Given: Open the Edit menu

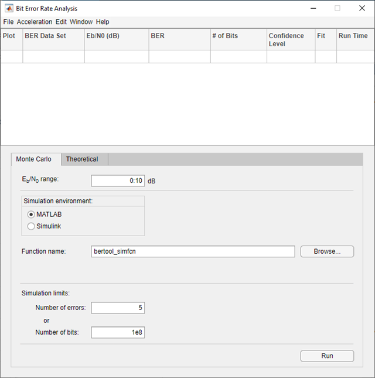Looking at the screenshot, I should coord(61,22).
